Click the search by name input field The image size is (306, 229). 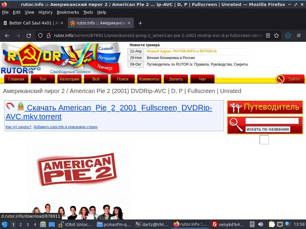click(272, 121)
